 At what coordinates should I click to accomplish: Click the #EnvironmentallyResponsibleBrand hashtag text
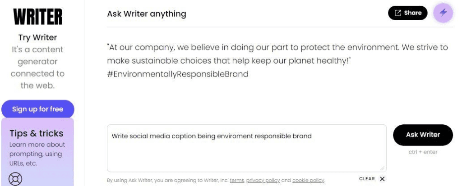pos(178,74)
